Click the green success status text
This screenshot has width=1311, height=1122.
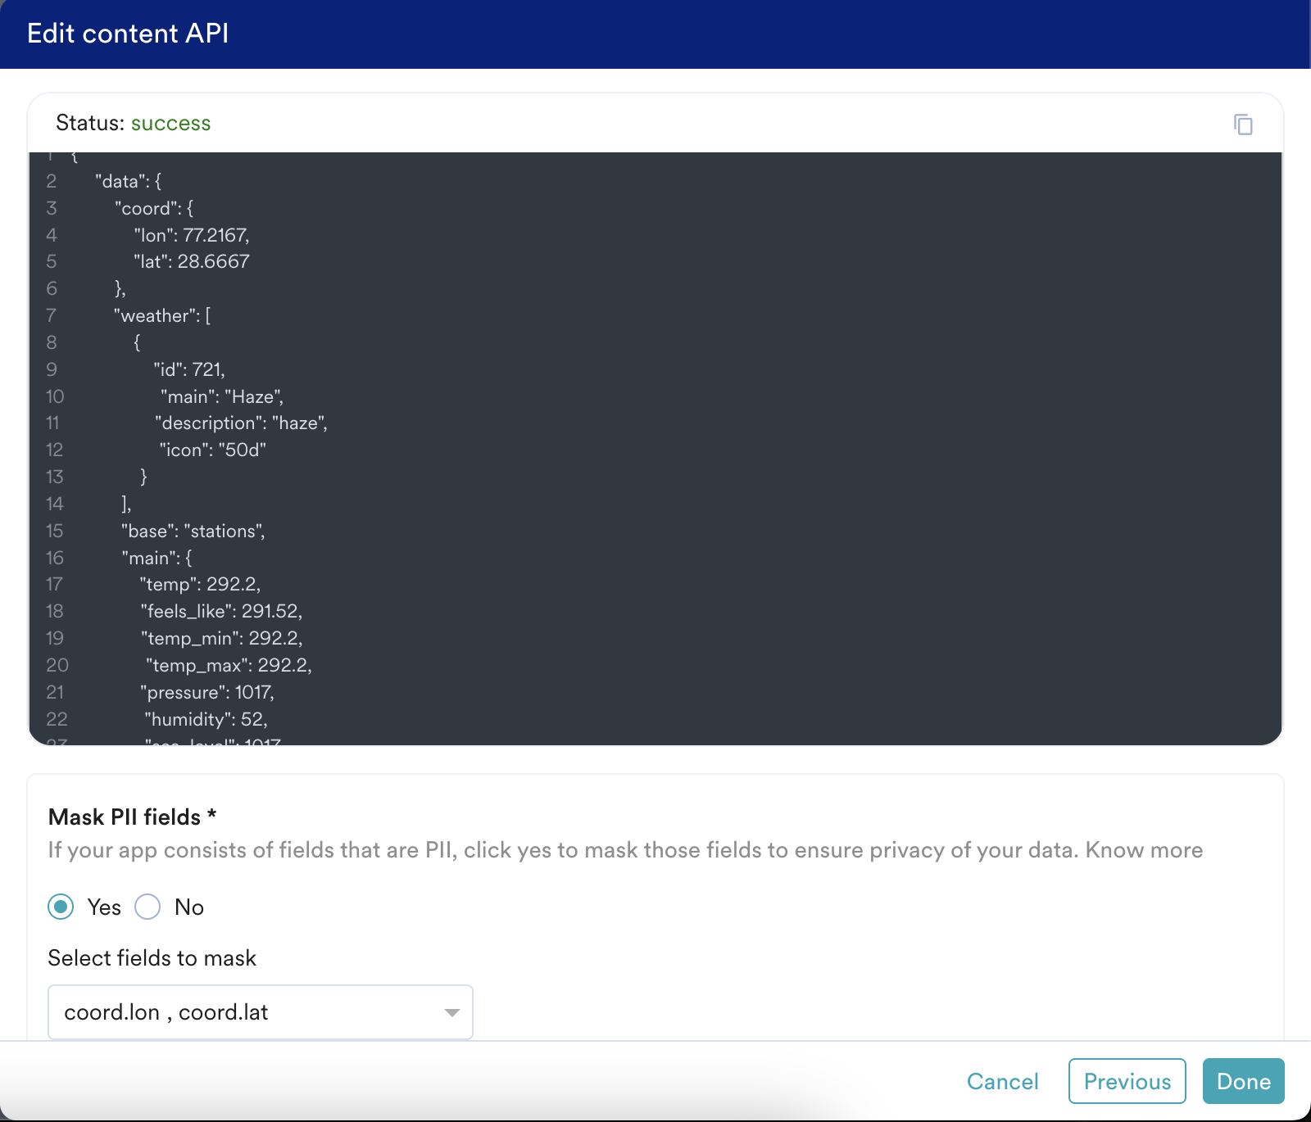click(x=170, y=123)
